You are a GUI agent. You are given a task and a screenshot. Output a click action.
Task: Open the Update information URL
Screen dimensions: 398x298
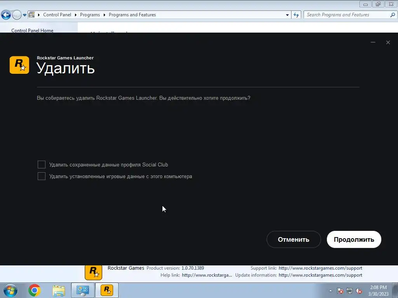pos(320,275)
